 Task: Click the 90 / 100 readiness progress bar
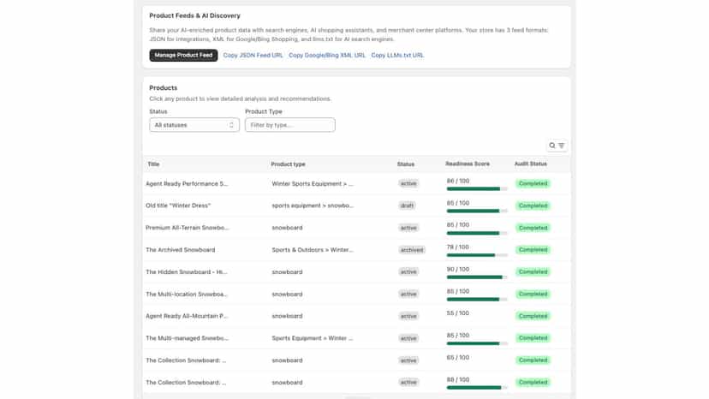pos(477,277)
